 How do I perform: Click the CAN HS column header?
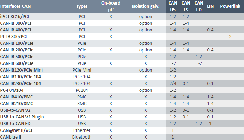(x=173, y=6)
